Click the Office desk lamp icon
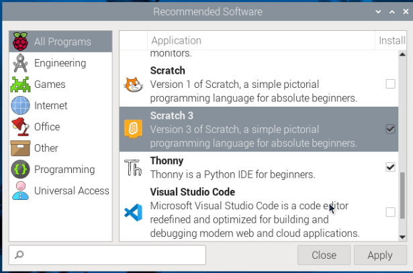Image resolution: width=413 pixels, height=273 pixels. [21, 127]
